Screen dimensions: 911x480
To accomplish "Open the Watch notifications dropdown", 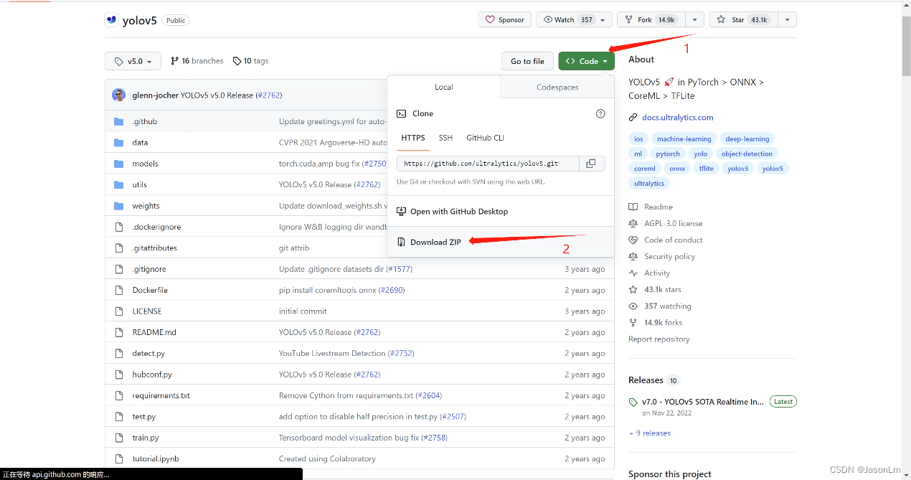I will pyautogui.click(x=573, y=20).
